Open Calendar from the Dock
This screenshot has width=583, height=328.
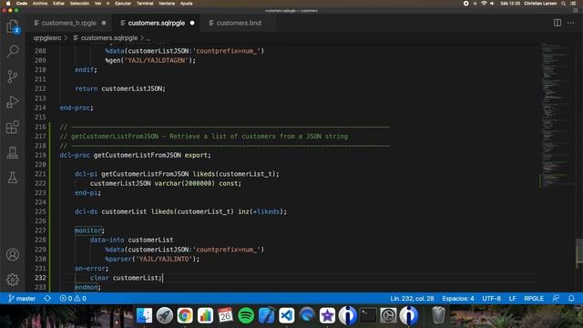click(225, 315)
